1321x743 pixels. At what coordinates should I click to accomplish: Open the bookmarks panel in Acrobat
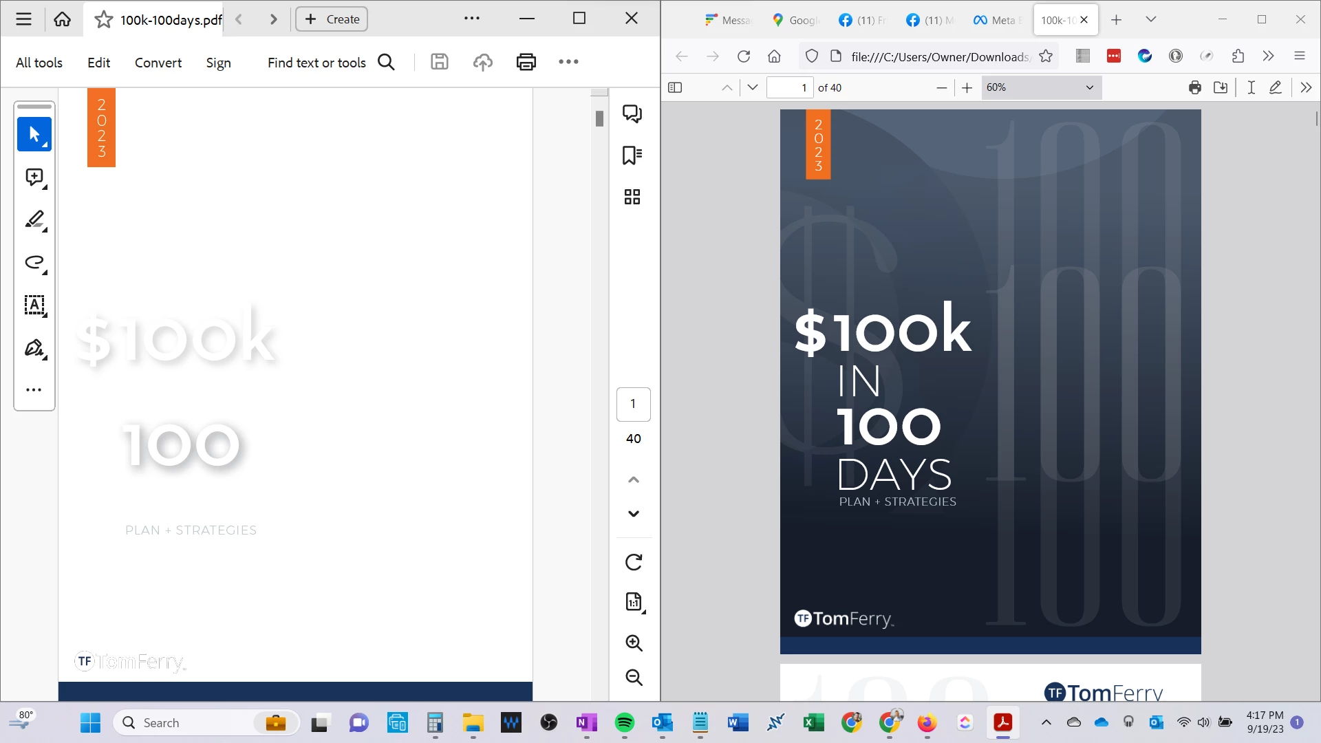[632, 155]
